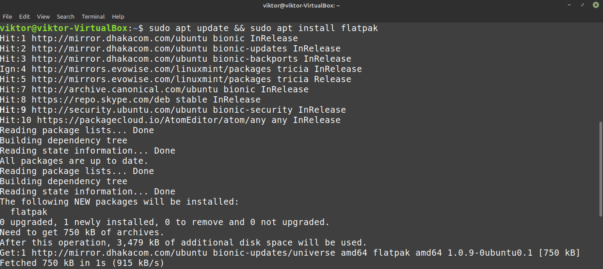Open the Edit menu

[x=24, y=16]
